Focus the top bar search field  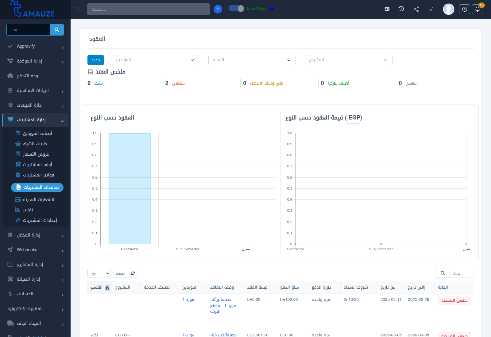click(x=148, y=9)
